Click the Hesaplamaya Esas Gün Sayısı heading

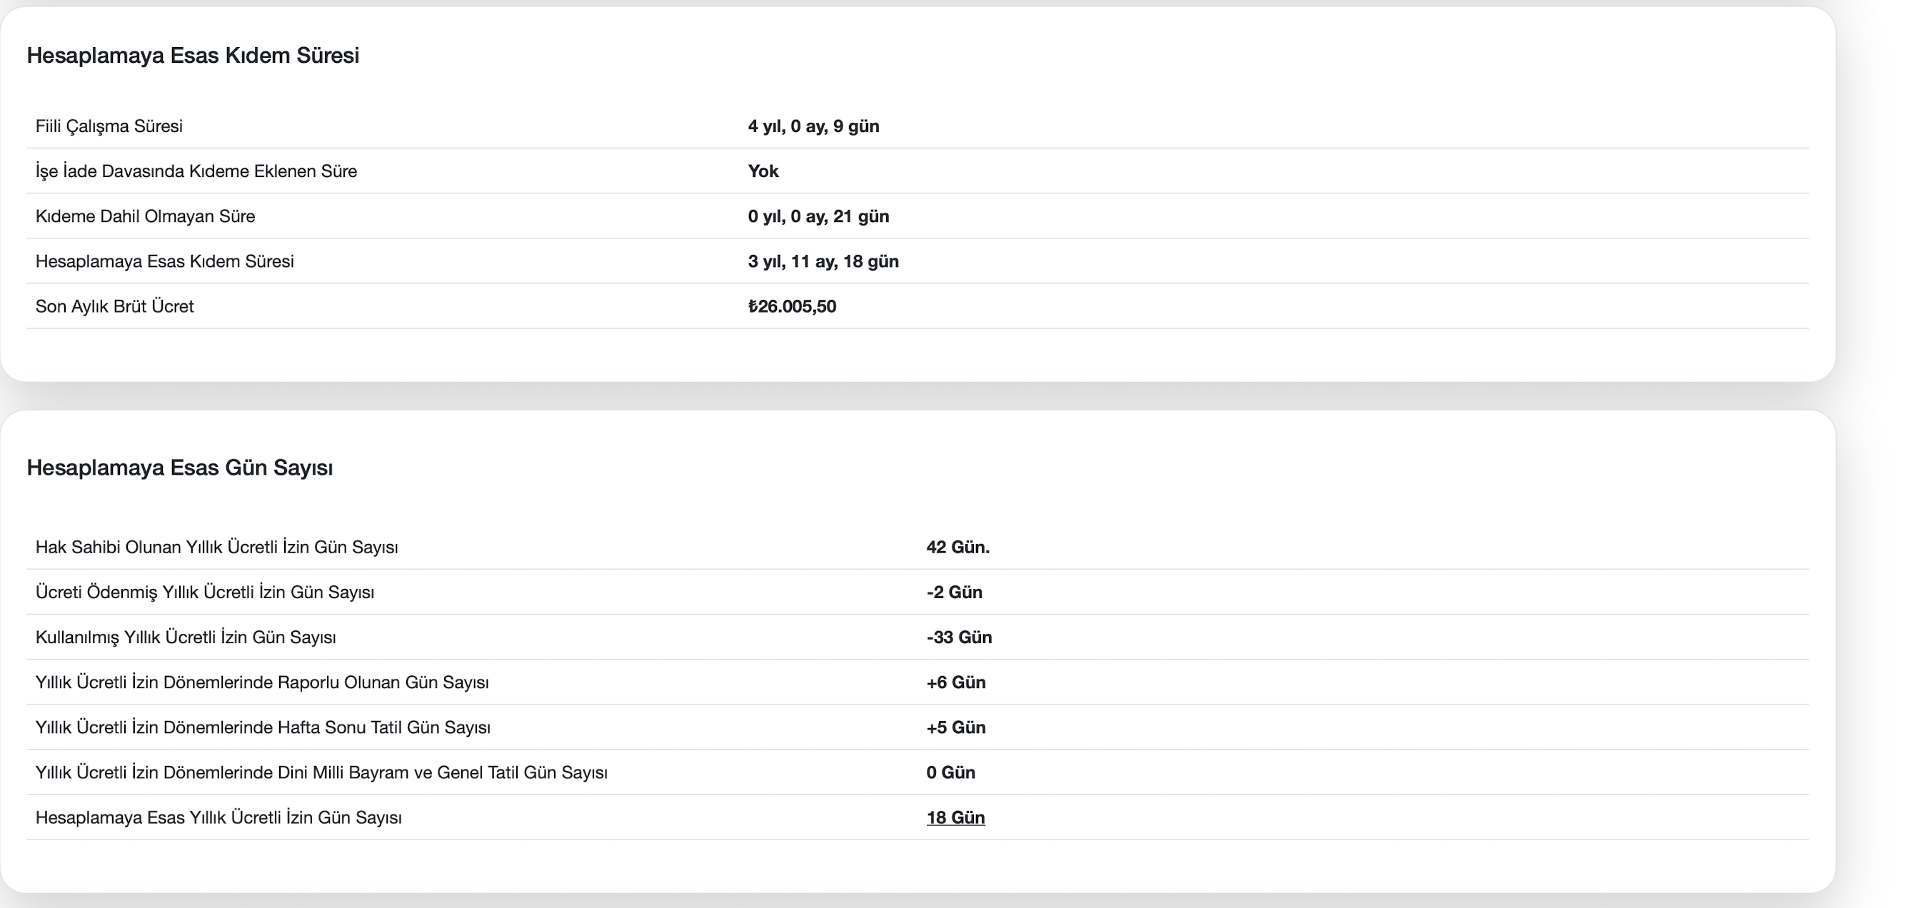click(x=180, y=468)
